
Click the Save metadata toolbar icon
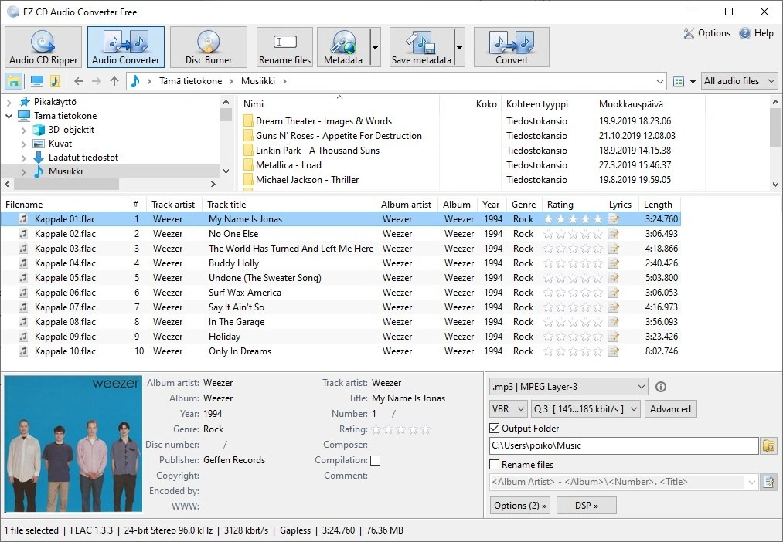[421, 46]
